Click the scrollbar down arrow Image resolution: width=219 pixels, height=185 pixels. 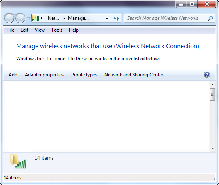213,148
